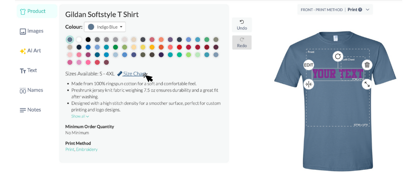This screenshot has width=417, height=185.
Task: Expand the description with Show all
Action: pyautogui.click(x=80, y=116)
